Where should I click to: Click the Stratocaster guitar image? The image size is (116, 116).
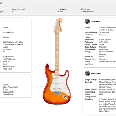pos(57,61)
